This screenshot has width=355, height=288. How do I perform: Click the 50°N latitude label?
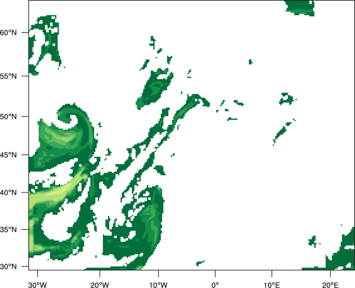tap(8, 117)
